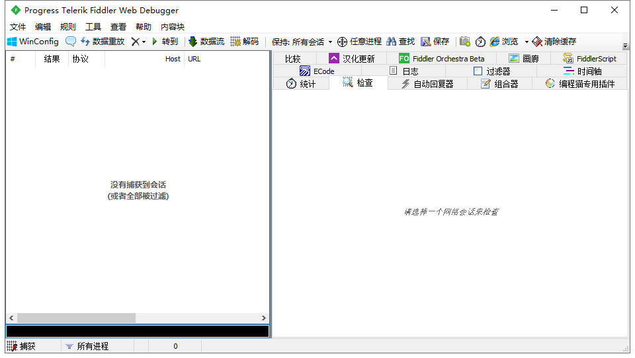Viewport: 635px width, 358px height.
Task: Click 清除缓存 clear cache button
Action: [x=554, y=41]
